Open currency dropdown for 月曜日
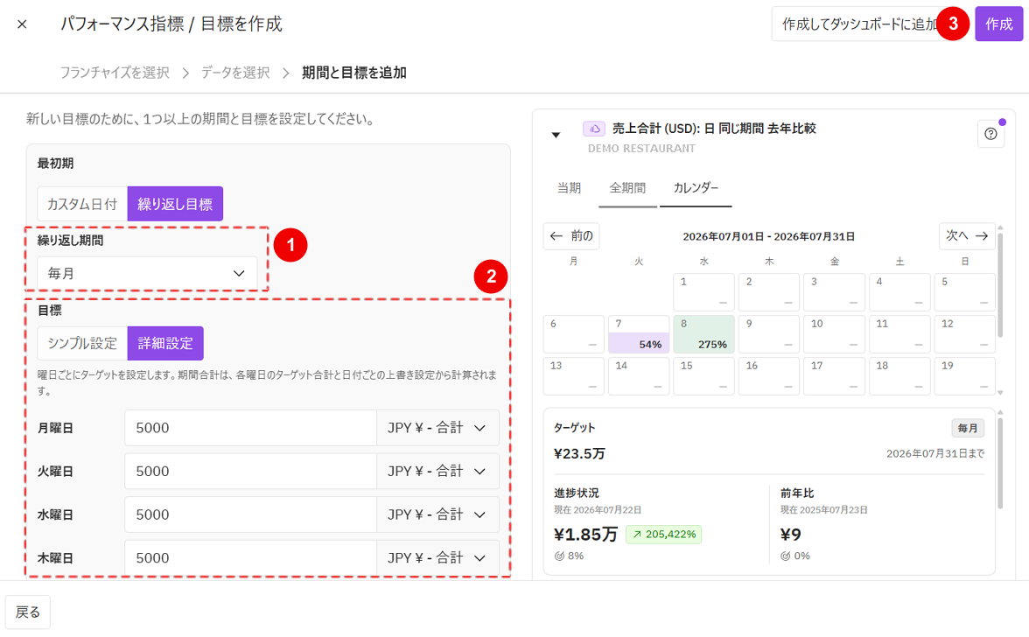This screenshot has height=637, width=1029. coord(437,428)
